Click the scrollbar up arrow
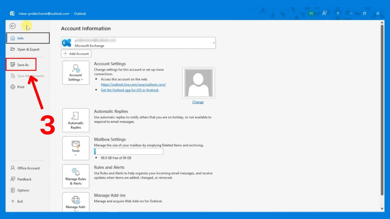 (382, 23)
